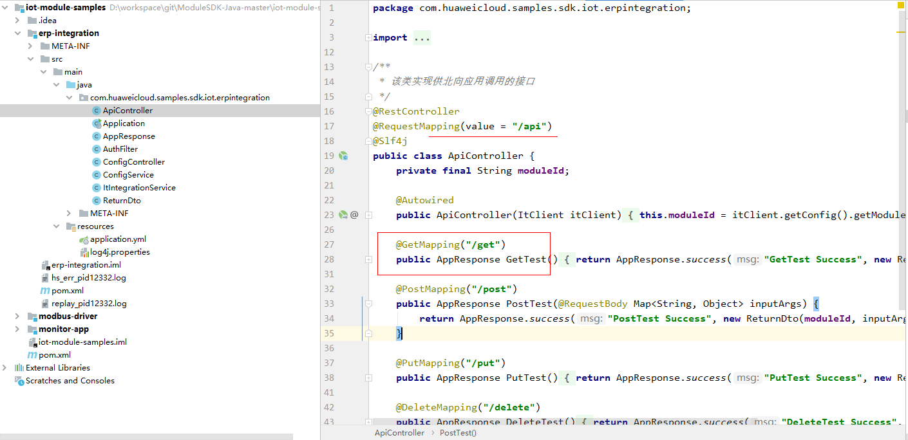Open the Application class file
The width and height of the screenshot is (908, 440).
124,124
